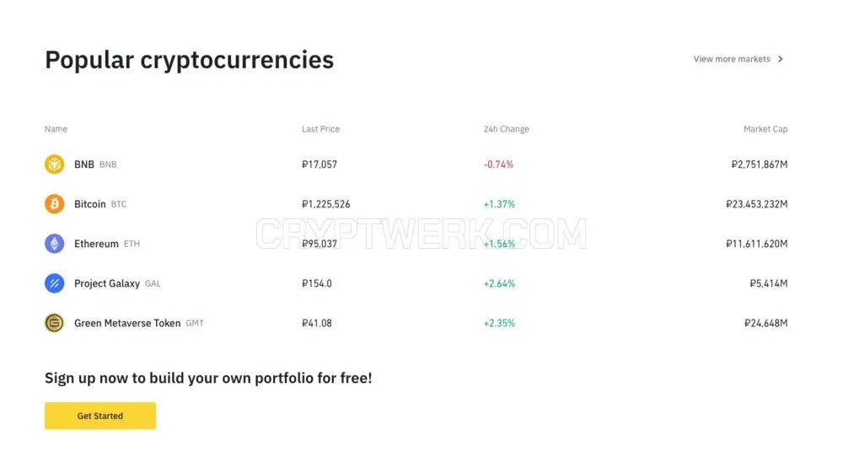Click the Bitcoin price ₱1,225,526

325,204
